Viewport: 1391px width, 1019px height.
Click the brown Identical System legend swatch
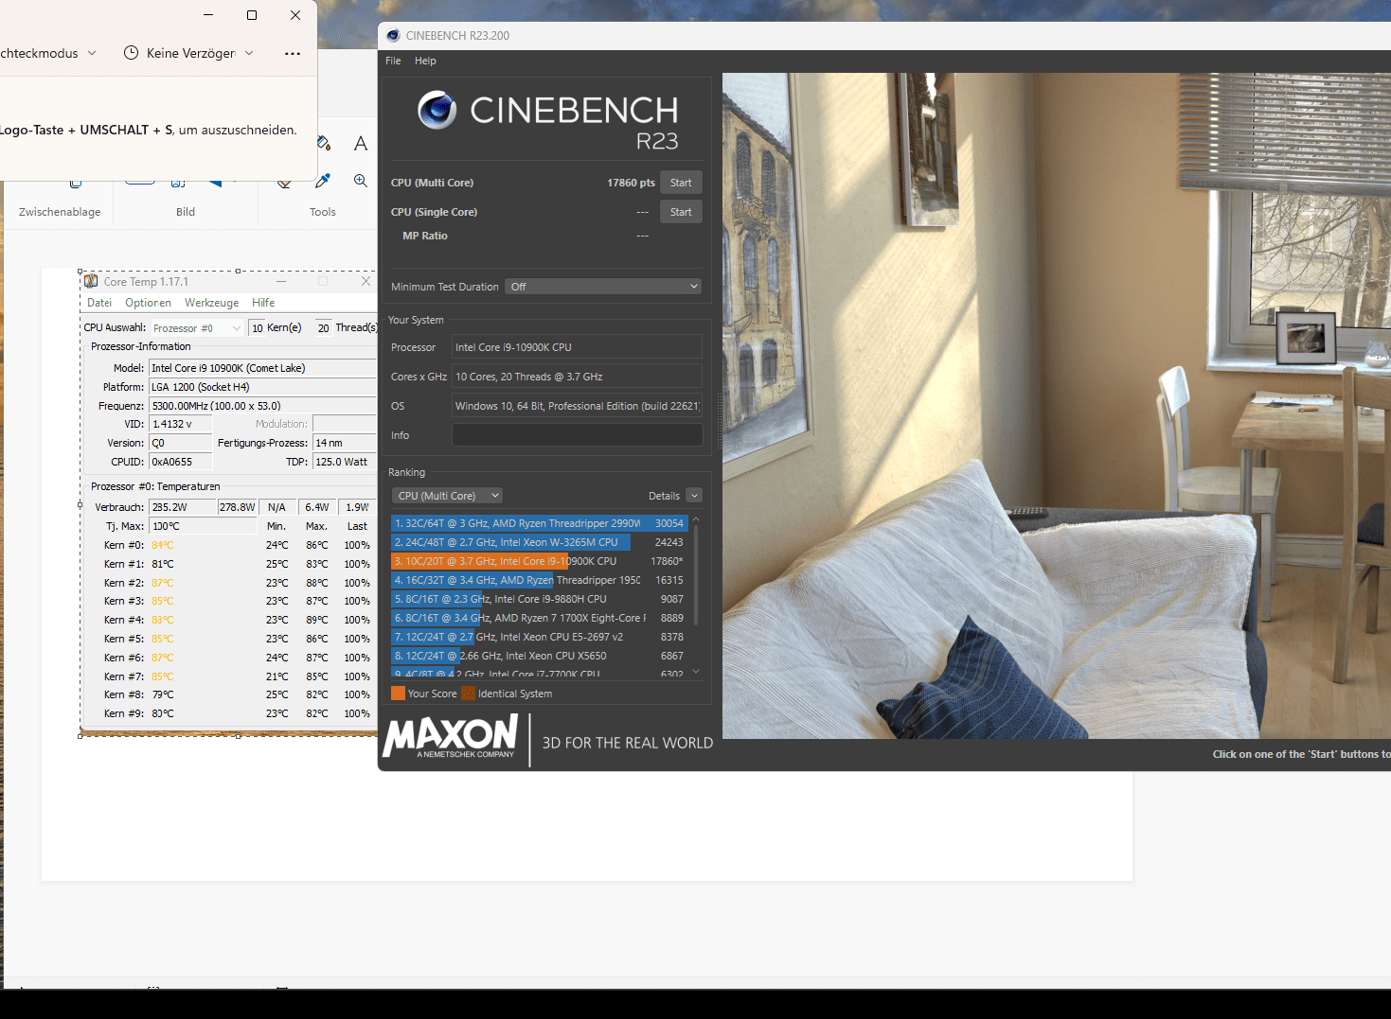tap(468, 694)
